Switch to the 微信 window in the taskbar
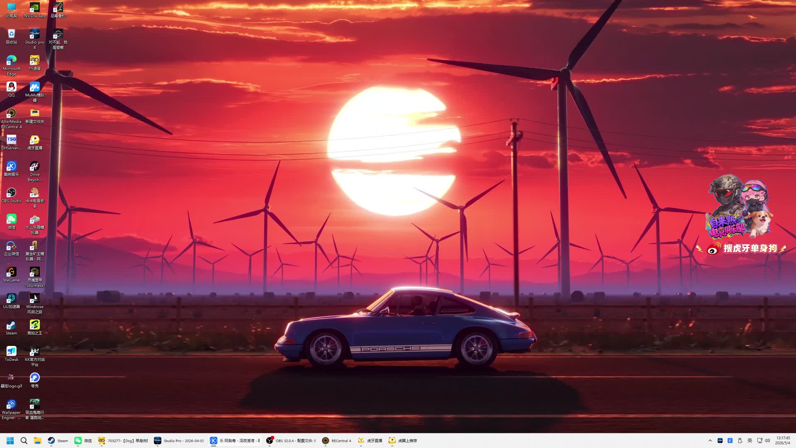The image size is (796, 448). (83, 441)
